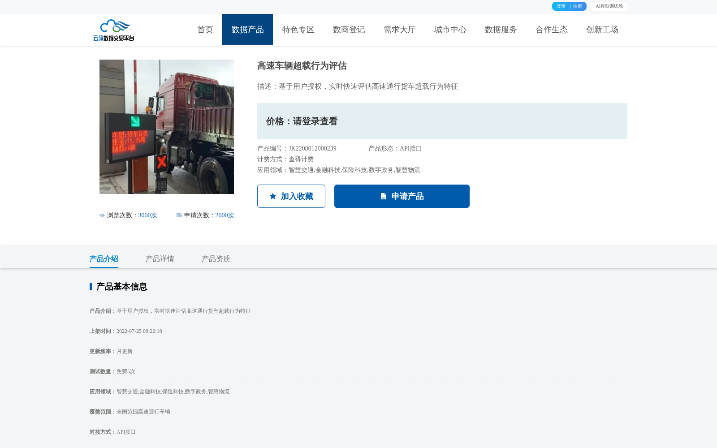Go to 创新工场 in the navigation bar

click(x=602, y=30)
